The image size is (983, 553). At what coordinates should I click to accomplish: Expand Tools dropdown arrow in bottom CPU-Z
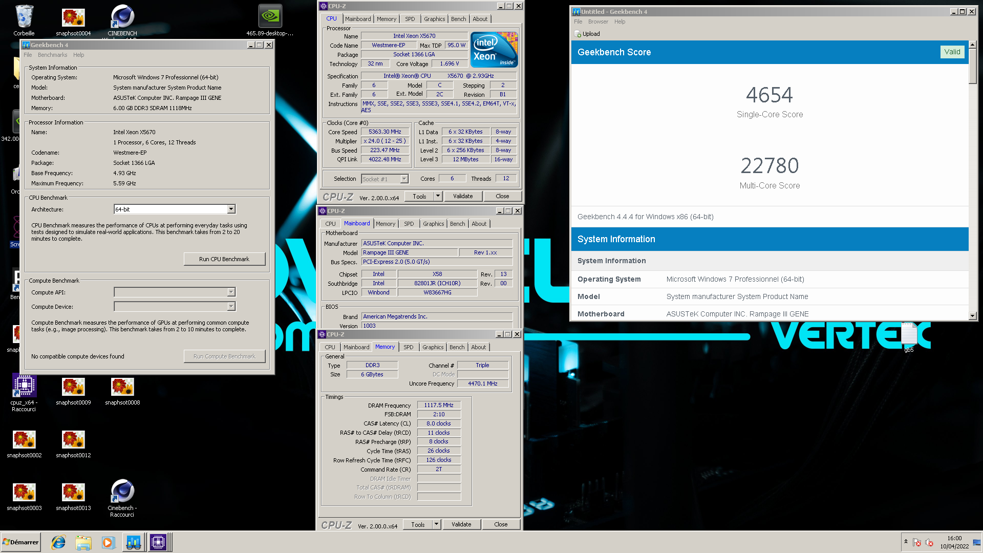coord(436,524)
